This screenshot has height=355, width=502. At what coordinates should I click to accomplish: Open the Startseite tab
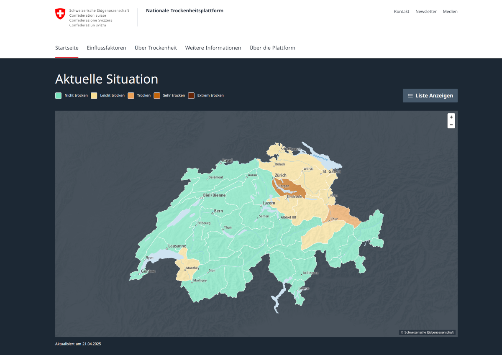67,48
